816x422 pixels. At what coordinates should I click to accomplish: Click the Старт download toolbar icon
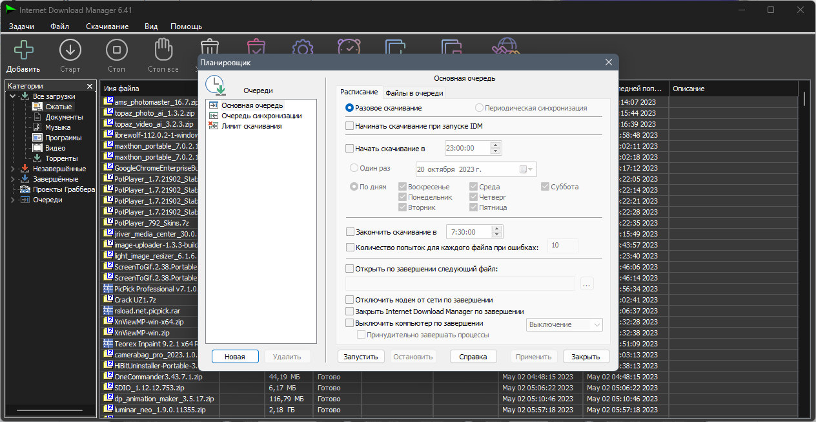point(70,50)
